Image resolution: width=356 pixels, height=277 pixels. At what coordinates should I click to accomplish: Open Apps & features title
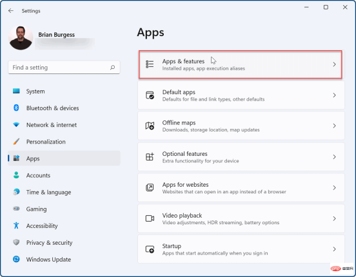(183, 61)
